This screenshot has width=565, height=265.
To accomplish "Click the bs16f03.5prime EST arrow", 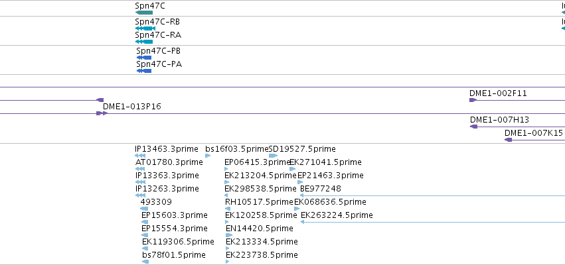I will tap(208, 156).
